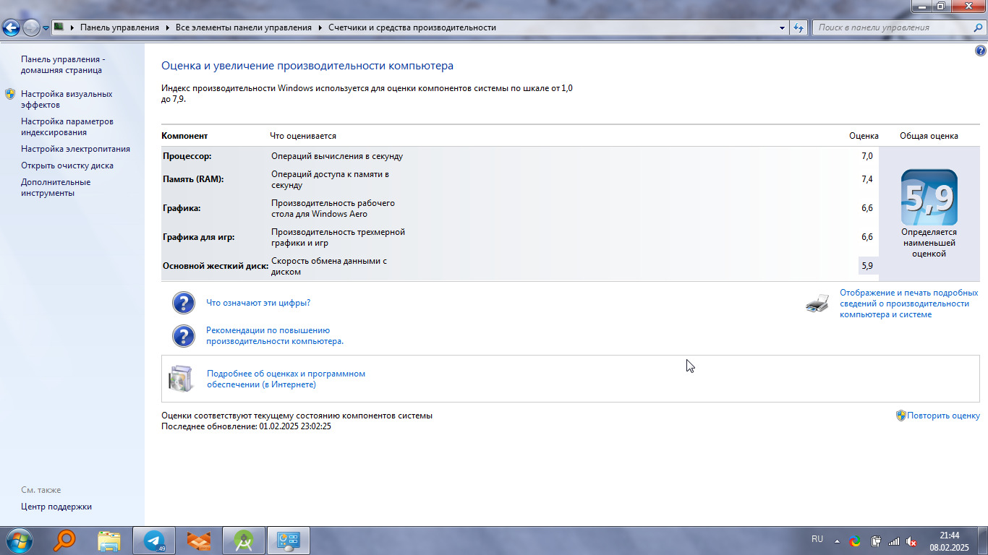
Task: Click 'Повторить оценку' link
Action: 944,416
